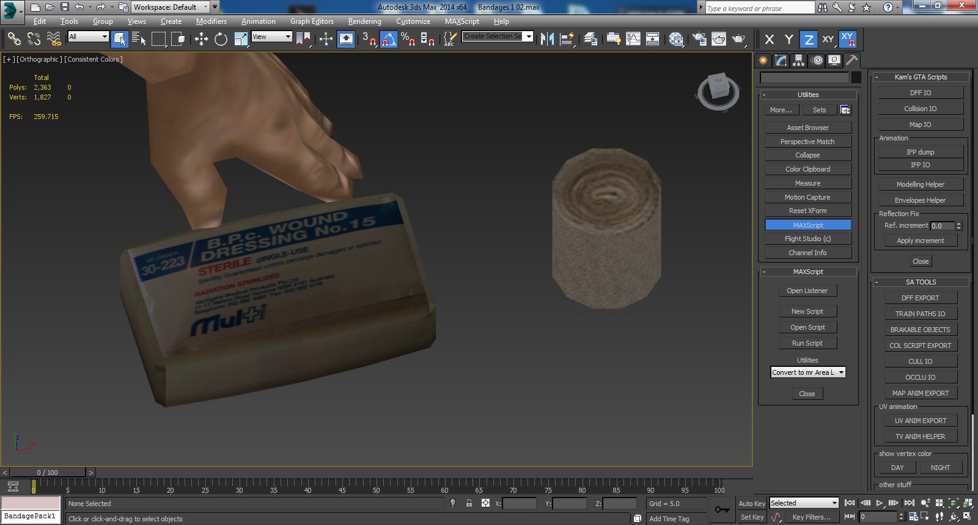Open the Schematic View
The width and height of the screenshot is (978, 525).
click(653, 39)
